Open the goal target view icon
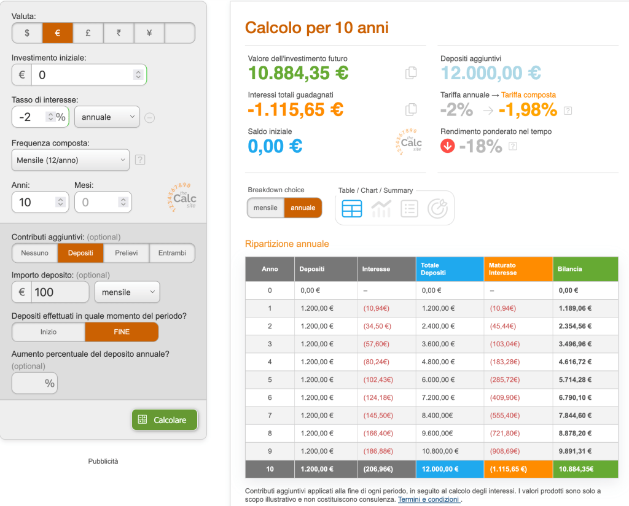Image resolution: width=629 pixels, height=506 pixels. tap(438, 209)
